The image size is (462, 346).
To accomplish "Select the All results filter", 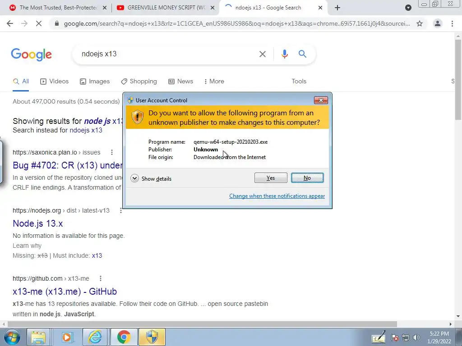I will pos(21,82).
